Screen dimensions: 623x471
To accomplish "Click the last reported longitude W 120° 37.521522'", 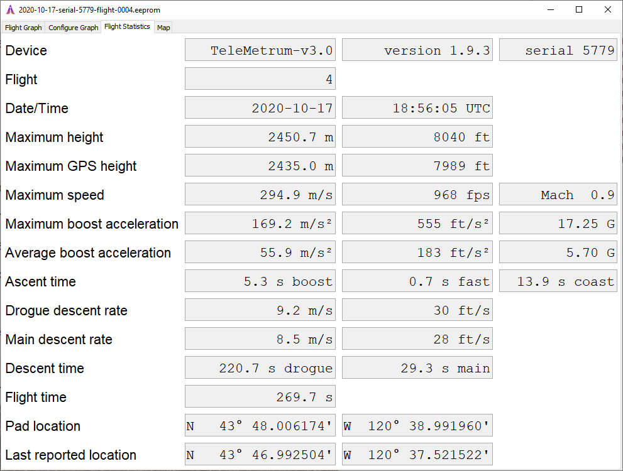I will click(x=417, y=455).
